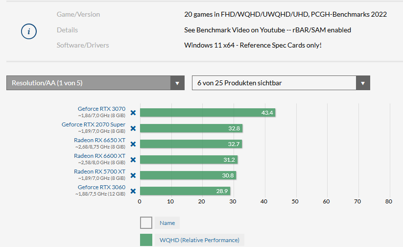
Task: Click the 'Details' label
Action: point(68,30)
